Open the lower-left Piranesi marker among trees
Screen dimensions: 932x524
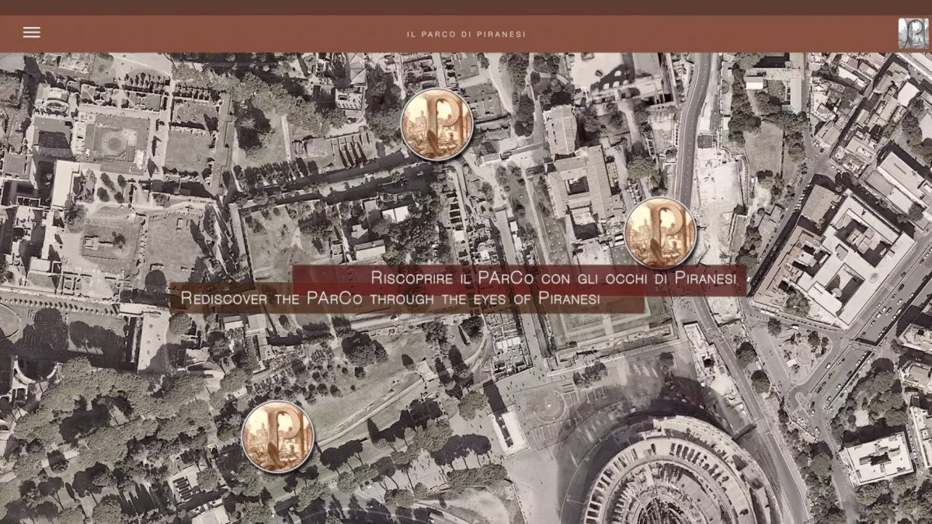[x=277, y=436]
